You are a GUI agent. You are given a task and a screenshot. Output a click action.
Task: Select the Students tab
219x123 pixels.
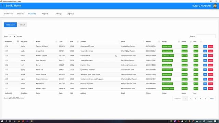coord(32,14)
